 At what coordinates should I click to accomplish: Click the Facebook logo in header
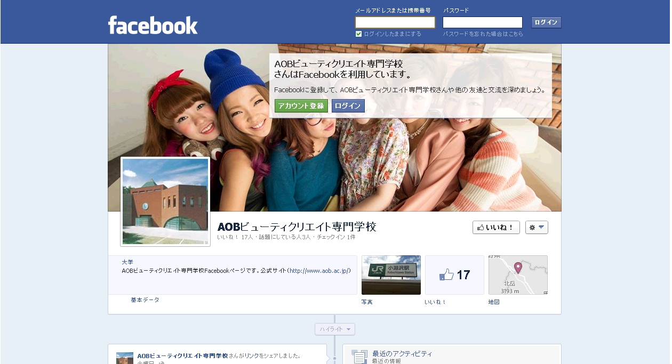[153, 25]
